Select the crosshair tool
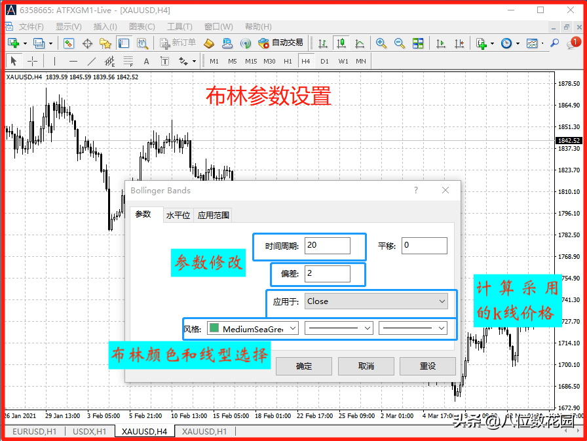 33,61
